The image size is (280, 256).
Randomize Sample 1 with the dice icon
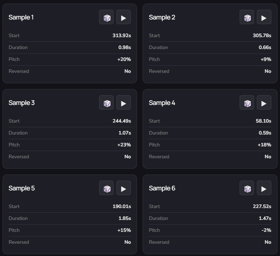click(x=106, y=17)
